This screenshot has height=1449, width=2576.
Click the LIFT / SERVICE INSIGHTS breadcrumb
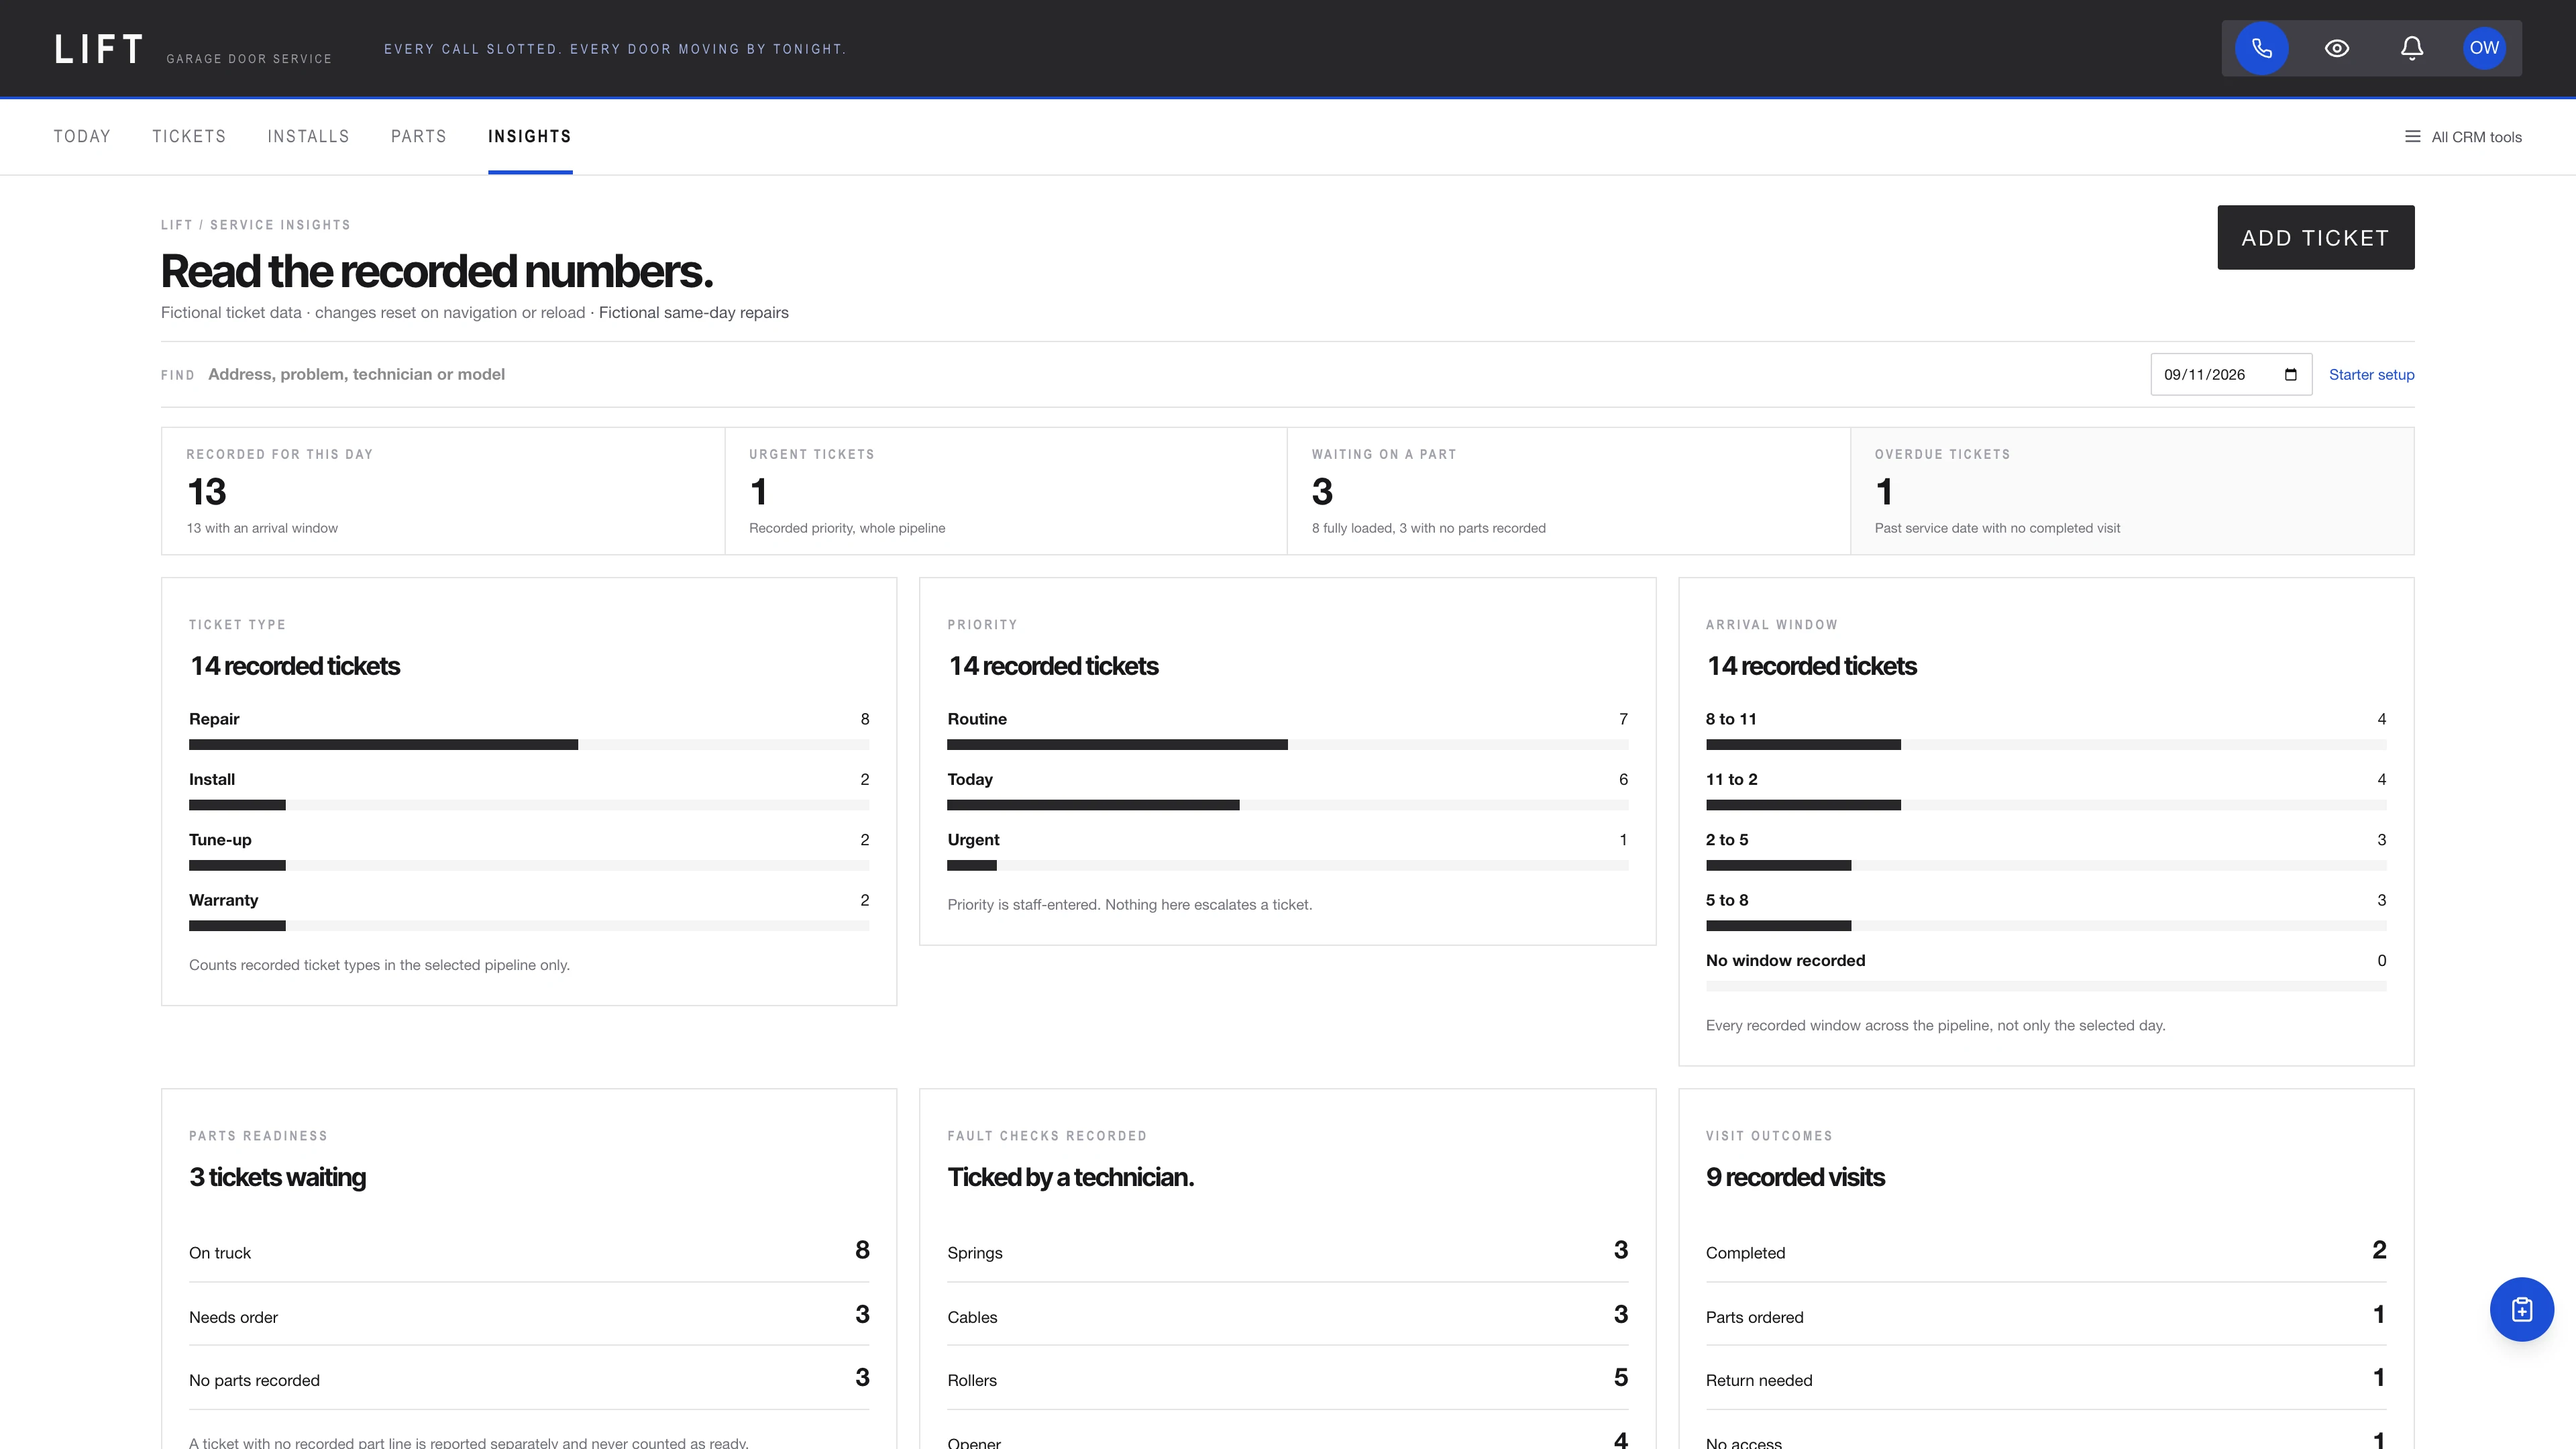256,225
